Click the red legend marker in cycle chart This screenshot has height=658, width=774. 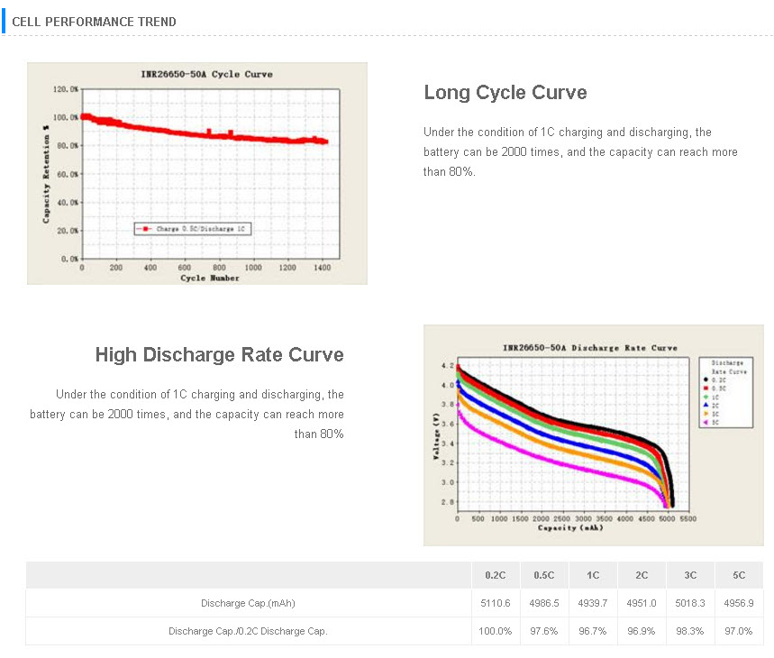[145, 229]
